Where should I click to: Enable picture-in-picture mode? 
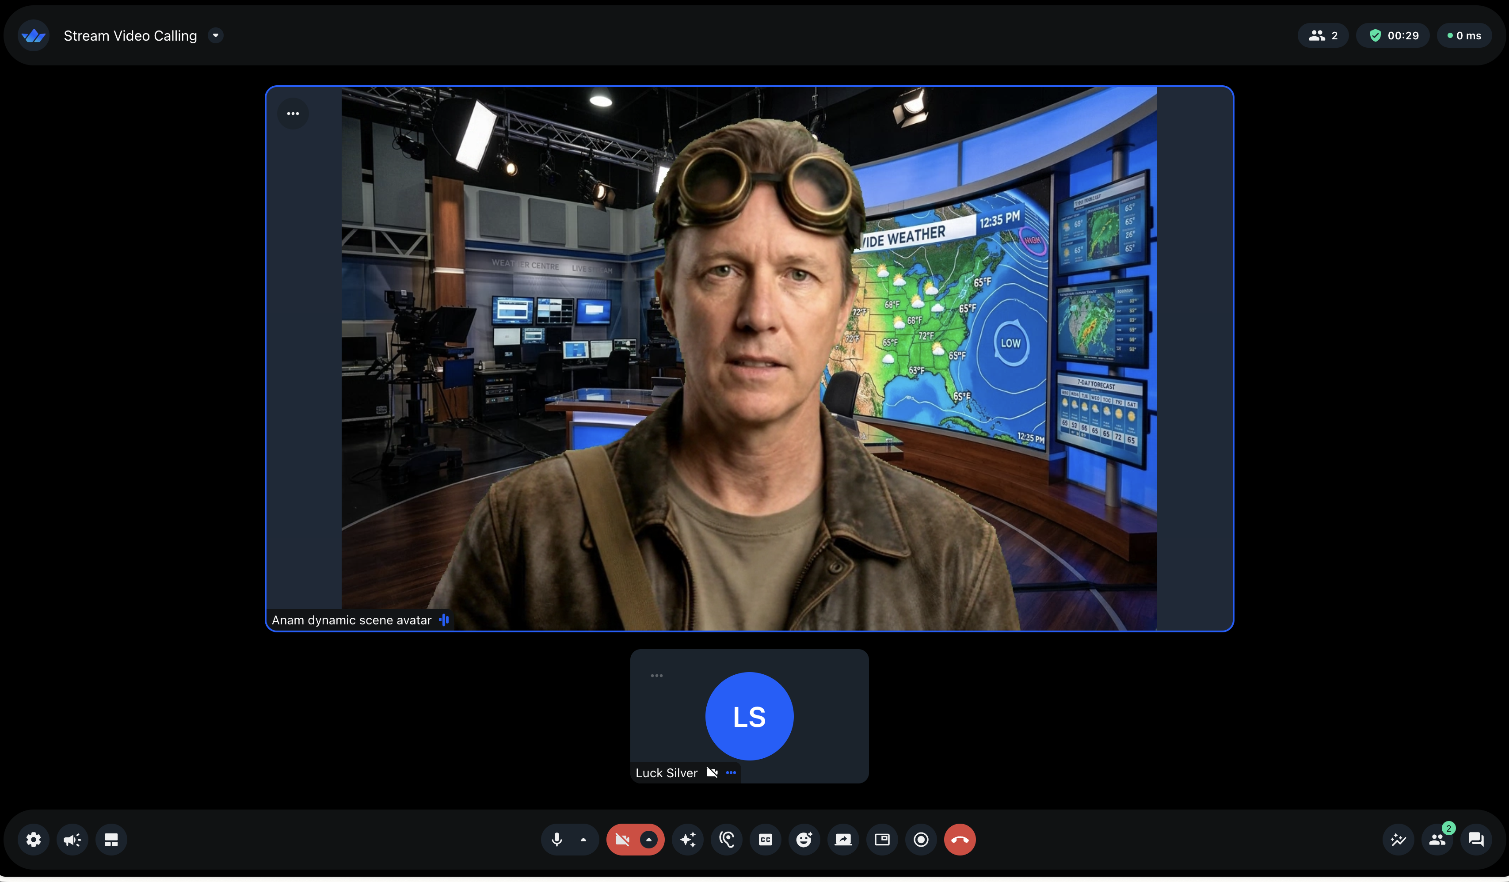click(881, 840)
